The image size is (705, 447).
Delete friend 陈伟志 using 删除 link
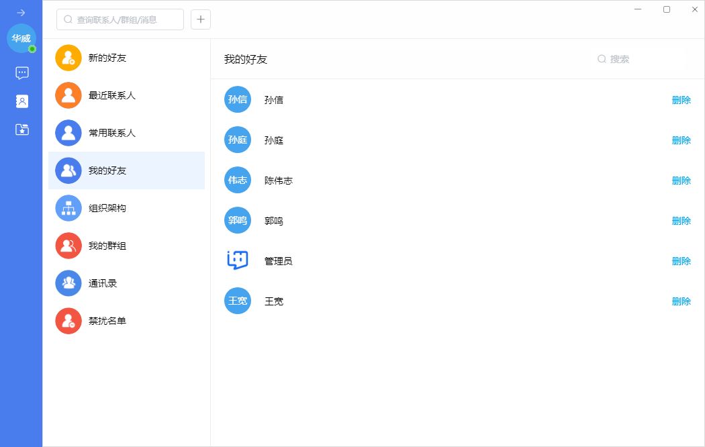pos(681,181)
